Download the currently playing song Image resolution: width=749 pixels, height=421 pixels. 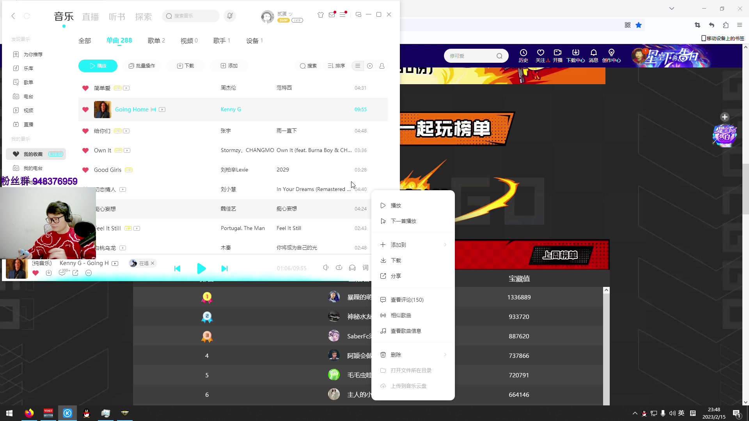[x=49, y=273]
